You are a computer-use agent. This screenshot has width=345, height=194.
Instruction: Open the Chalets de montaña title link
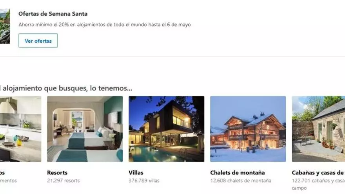238,173
